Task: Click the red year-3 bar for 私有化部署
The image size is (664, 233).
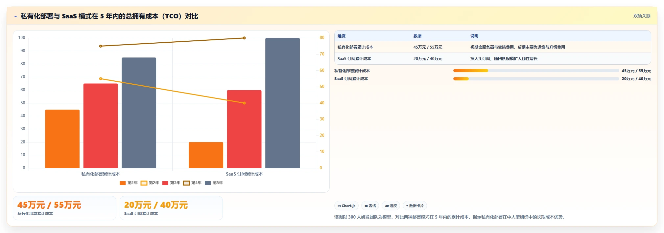Action: pos(101,126)
